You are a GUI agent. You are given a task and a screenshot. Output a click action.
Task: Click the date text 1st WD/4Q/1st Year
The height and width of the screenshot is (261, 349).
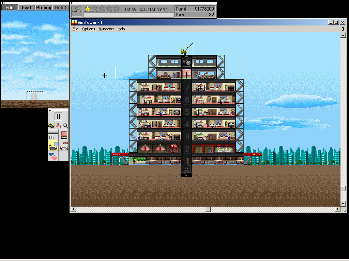coord(146,10)
